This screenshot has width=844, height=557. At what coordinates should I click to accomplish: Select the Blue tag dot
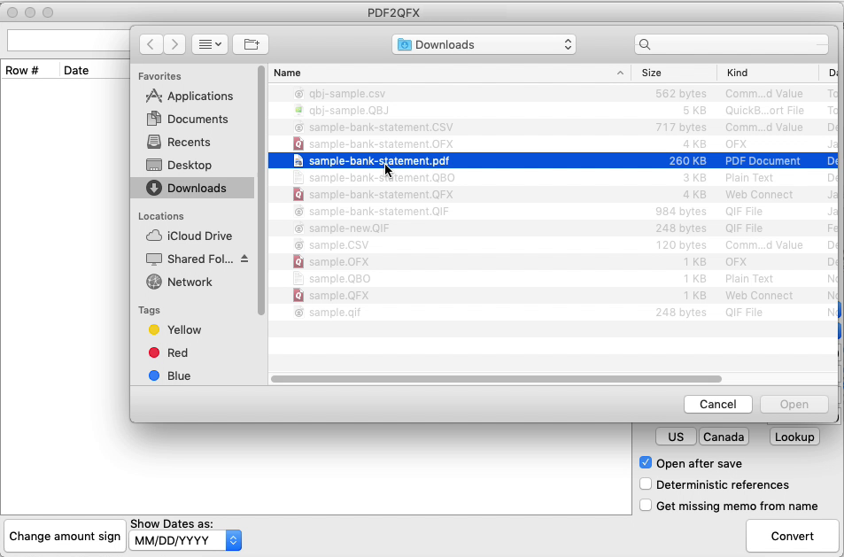(154, 375)
